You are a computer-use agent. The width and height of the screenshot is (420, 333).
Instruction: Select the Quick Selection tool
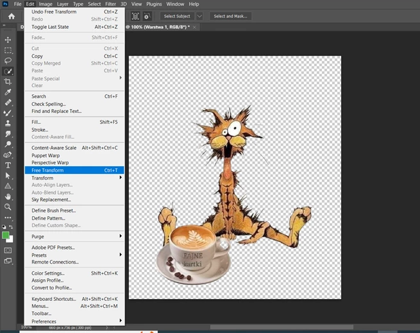click(8, 71)
